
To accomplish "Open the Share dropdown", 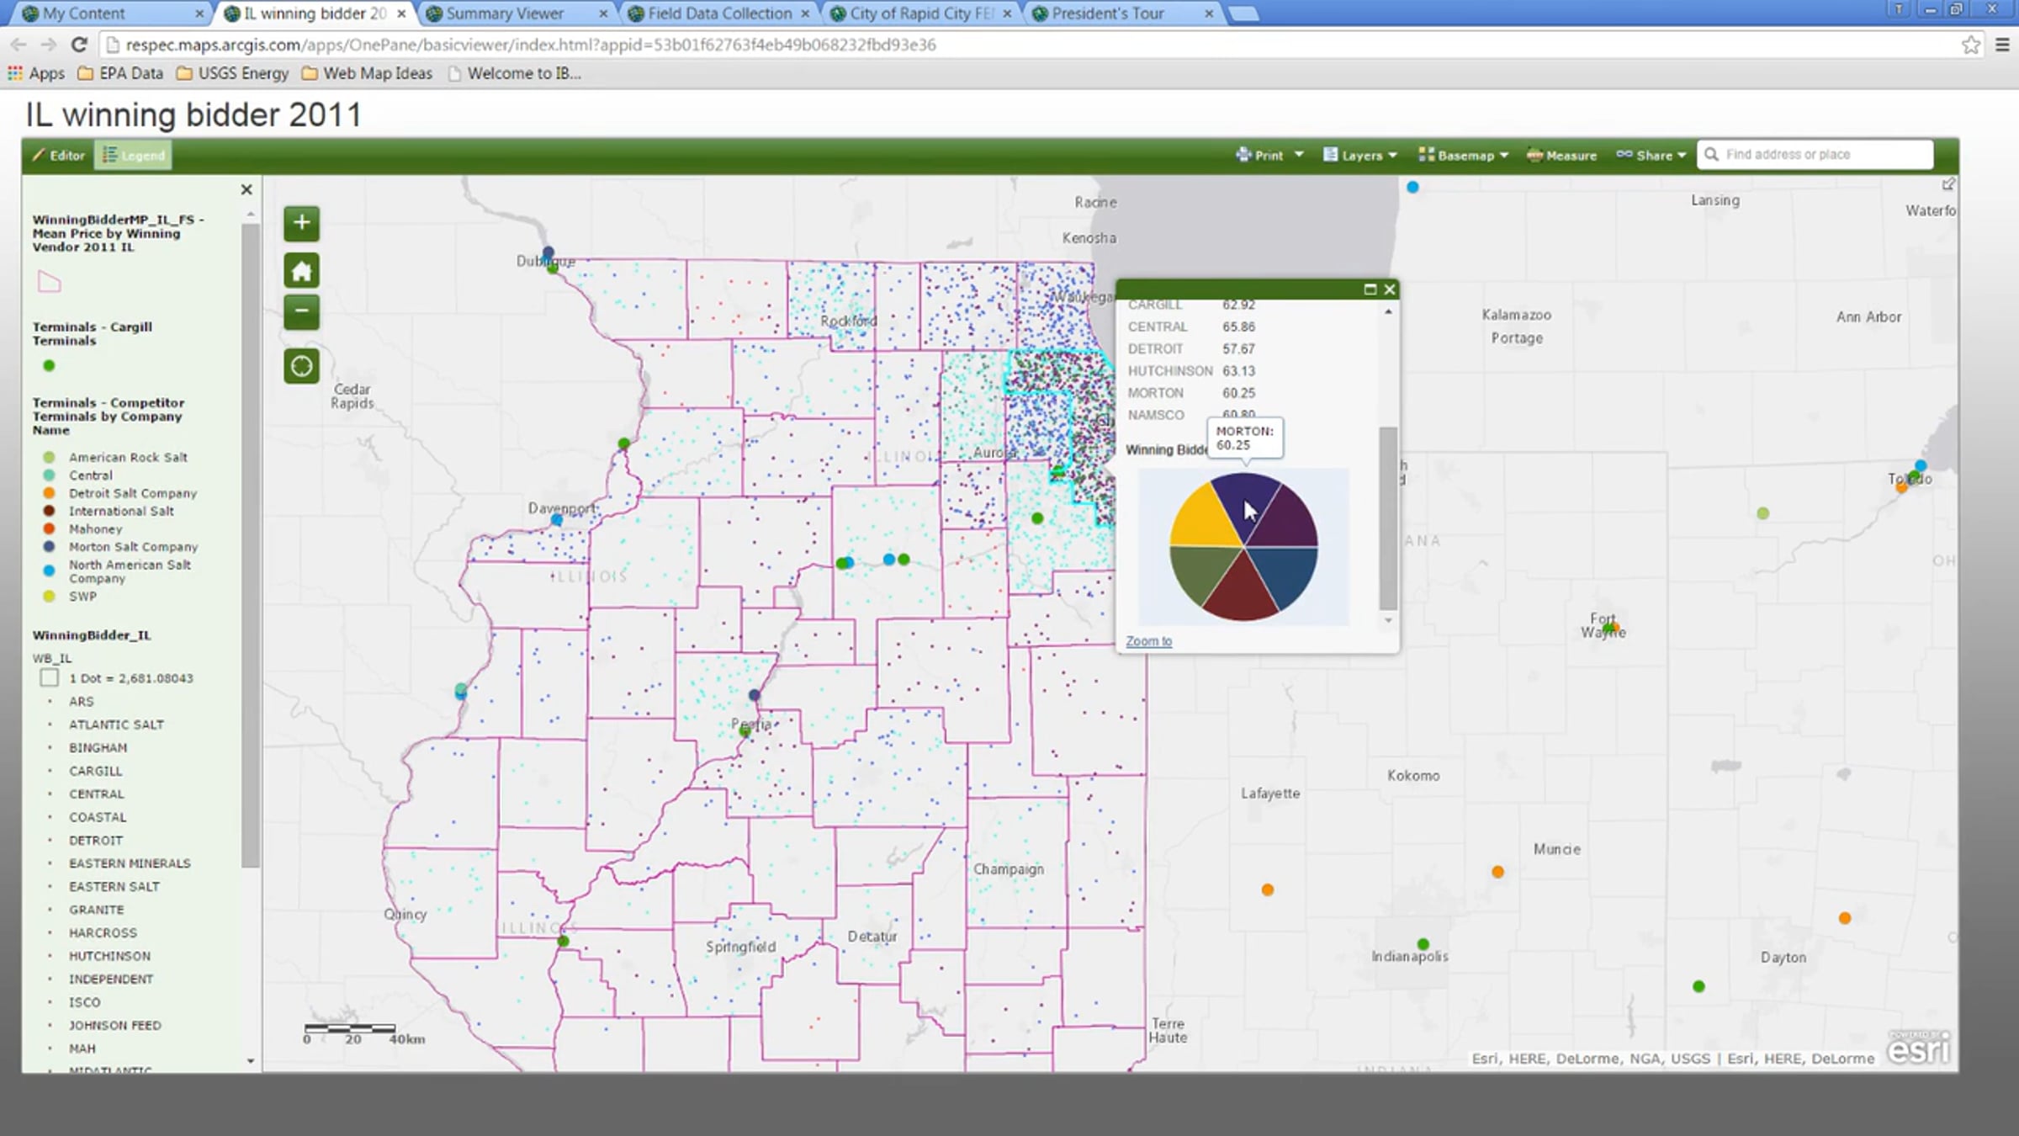I will (x=1651, y=155).
